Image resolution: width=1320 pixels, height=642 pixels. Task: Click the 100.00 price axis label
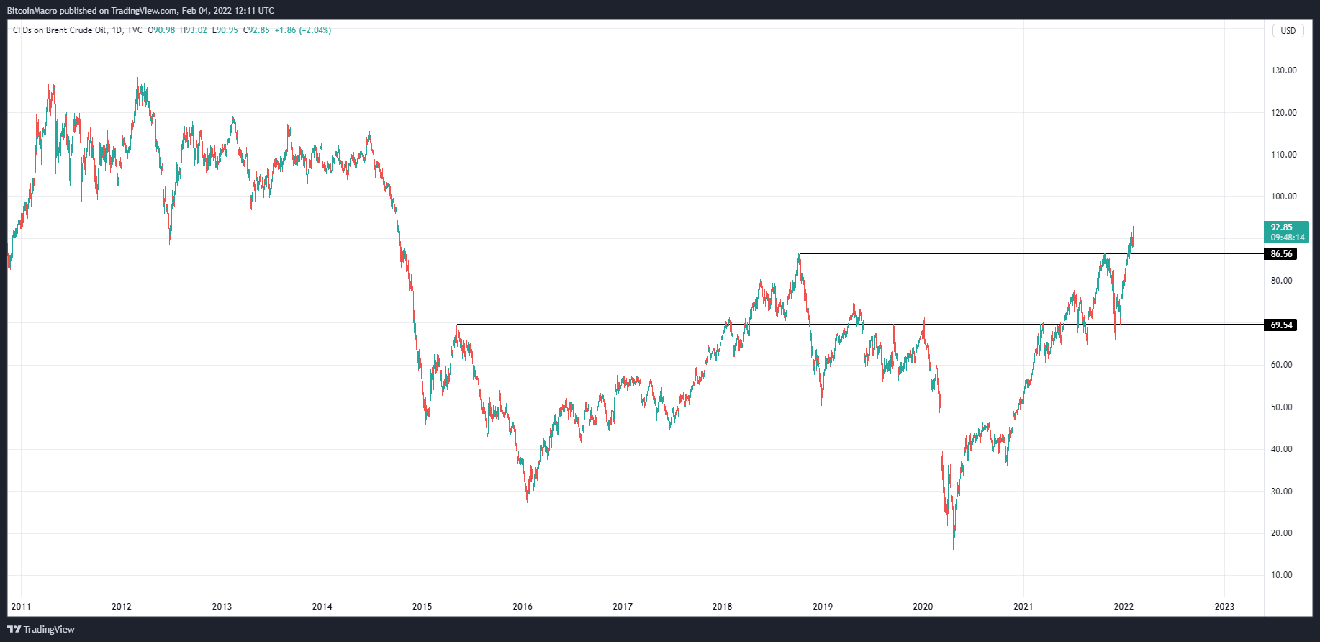click(1283, 196)
